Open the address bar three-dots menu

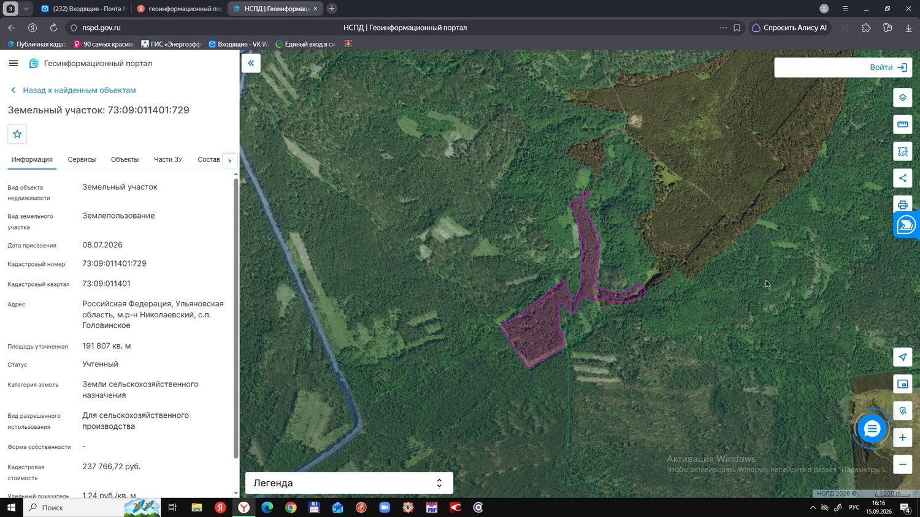click(x=723, y=28)
